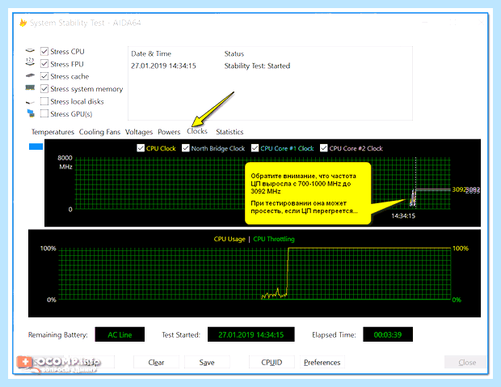
Task: Click the CPU chip icon beside Stress CPU
Action: 30,50
